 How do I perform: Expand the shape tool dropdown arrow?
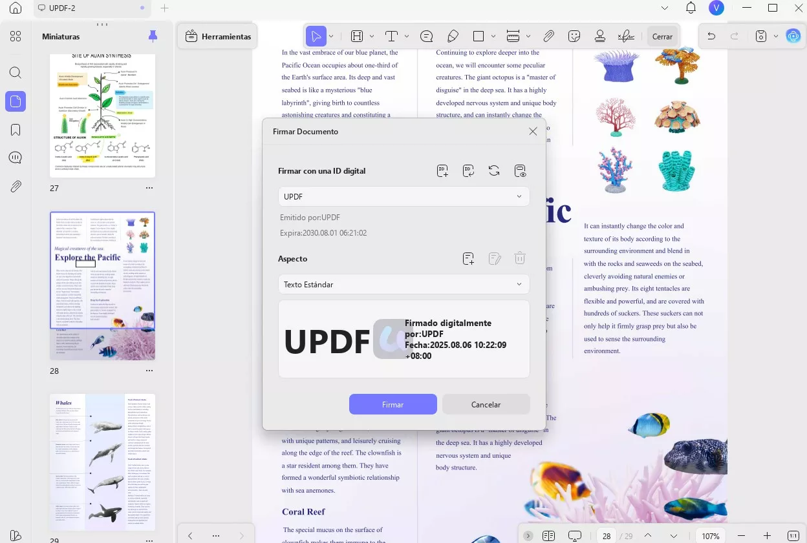493,36
